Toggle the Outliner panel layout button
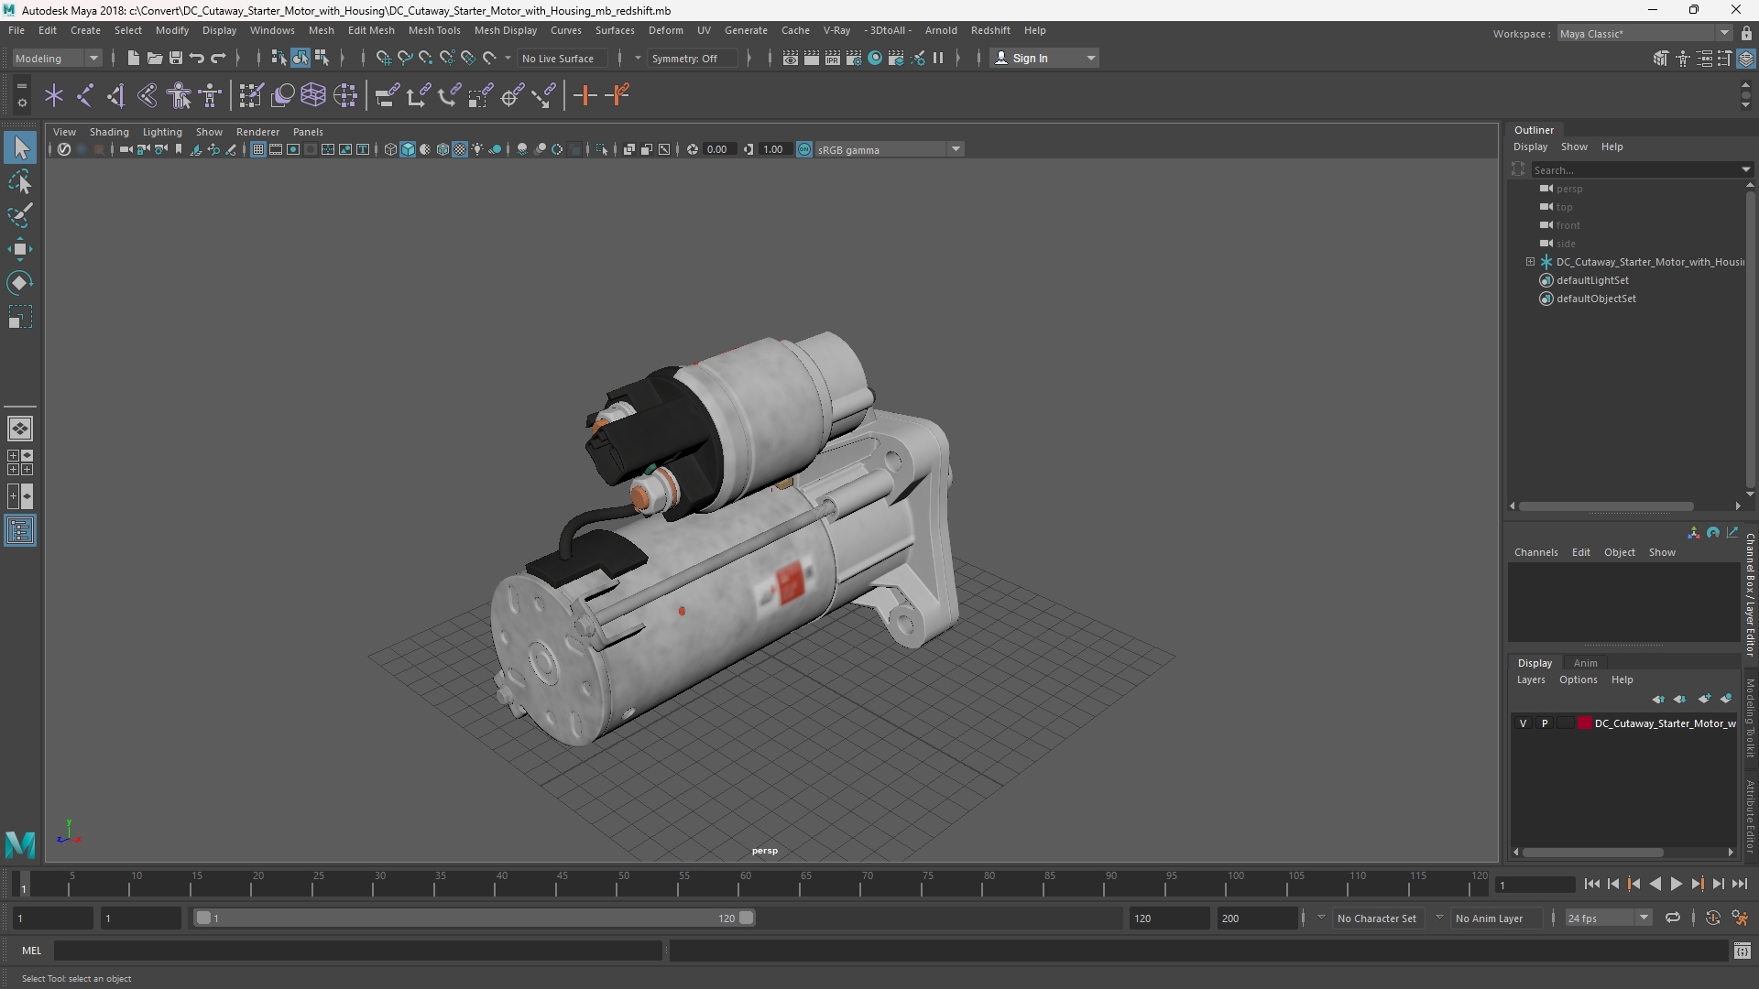The height and width of the screenshot is (989, 1759). [20, 531]
